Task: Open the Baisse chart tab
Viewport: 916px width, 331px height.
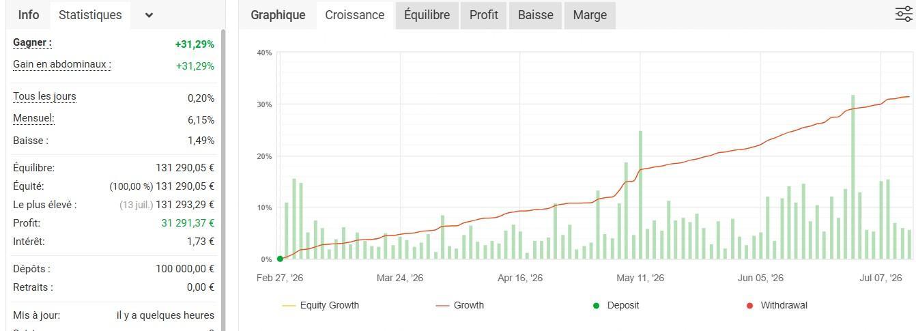Action: (535, 15)
